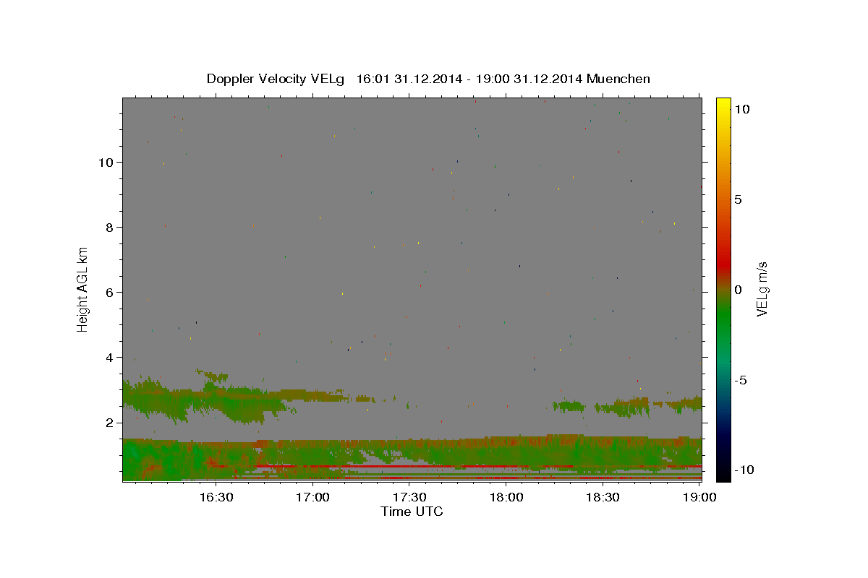Screen dimensions: 868x578
Task: Click the 19:00 time axis tick label
Action: (x=700, y=498)
